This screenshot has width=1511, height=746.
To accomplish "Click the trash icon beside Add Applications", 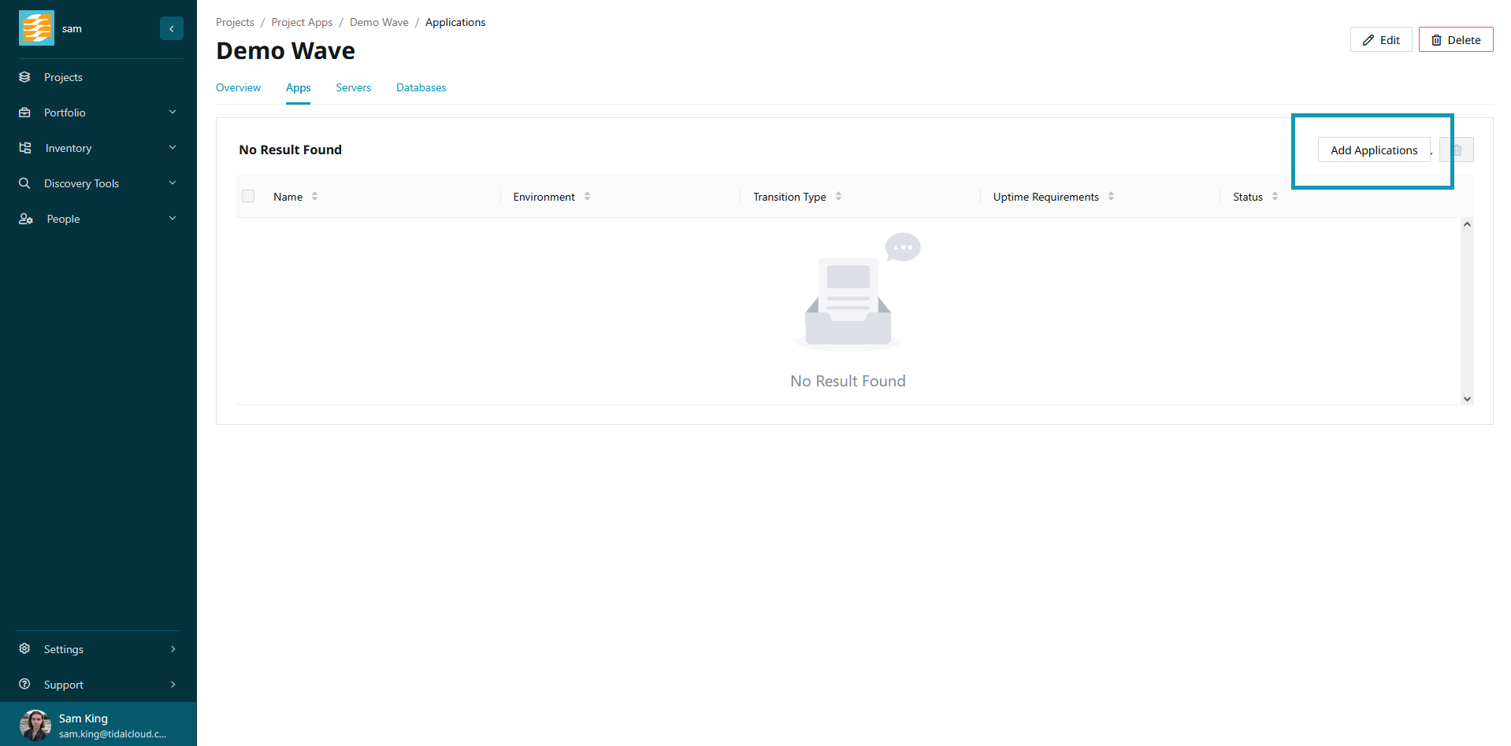I will pyautogui.click(x=1457, y=150).
